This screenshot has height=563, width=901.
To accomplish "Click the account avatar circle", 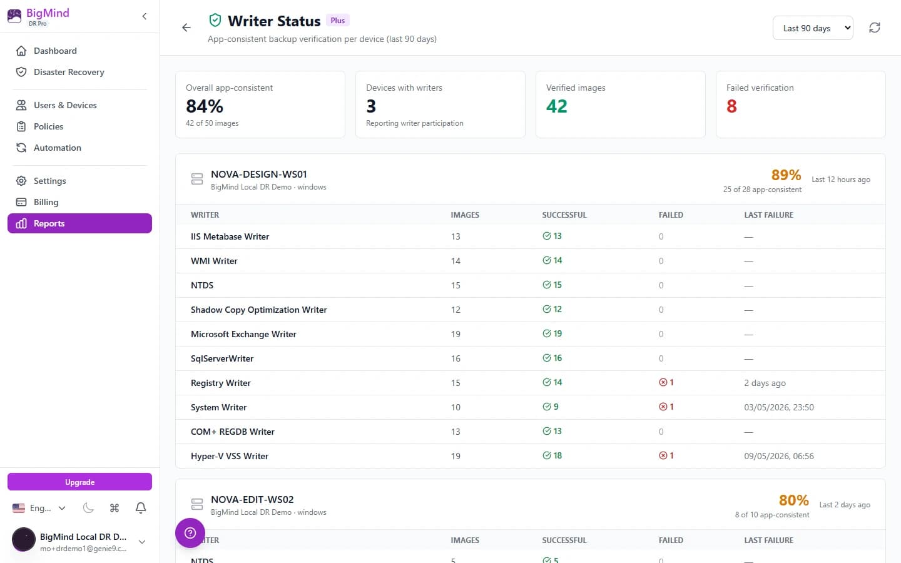I will pyautogui.click(x=24, y=539).
